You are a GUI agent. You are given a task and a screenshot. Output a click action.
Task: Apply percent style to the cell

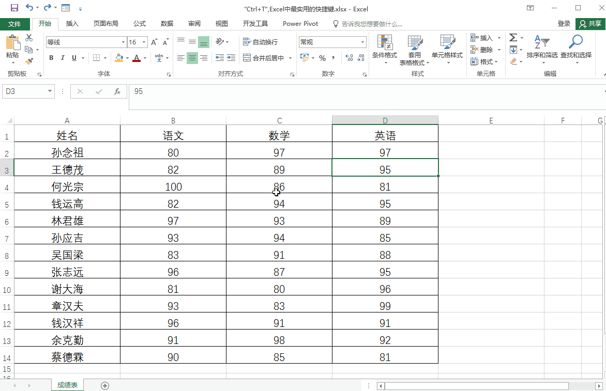[322, 58]
